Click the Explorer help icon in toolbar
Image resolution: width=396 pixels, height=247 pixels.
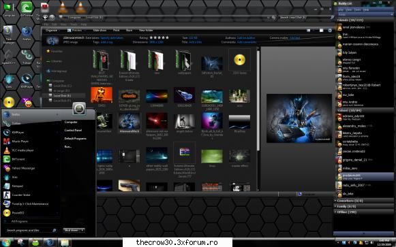330,30
